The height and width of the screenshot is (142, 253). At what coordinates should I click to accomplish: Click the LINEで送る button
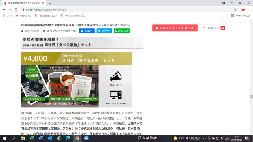(x=122, y=31)
